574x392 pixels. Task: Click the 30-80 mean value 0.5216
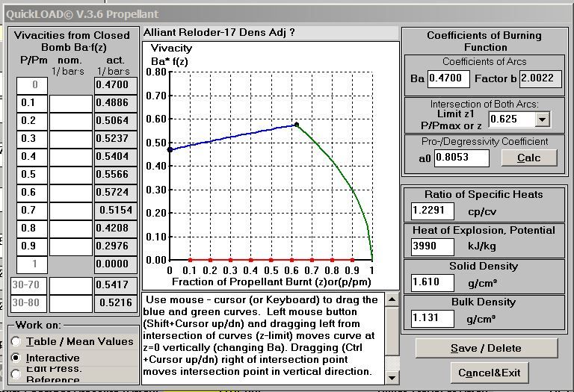116,303
